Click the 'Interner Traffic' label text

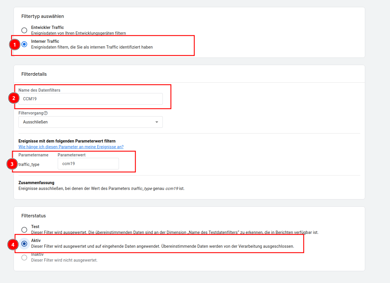point(45,41)
